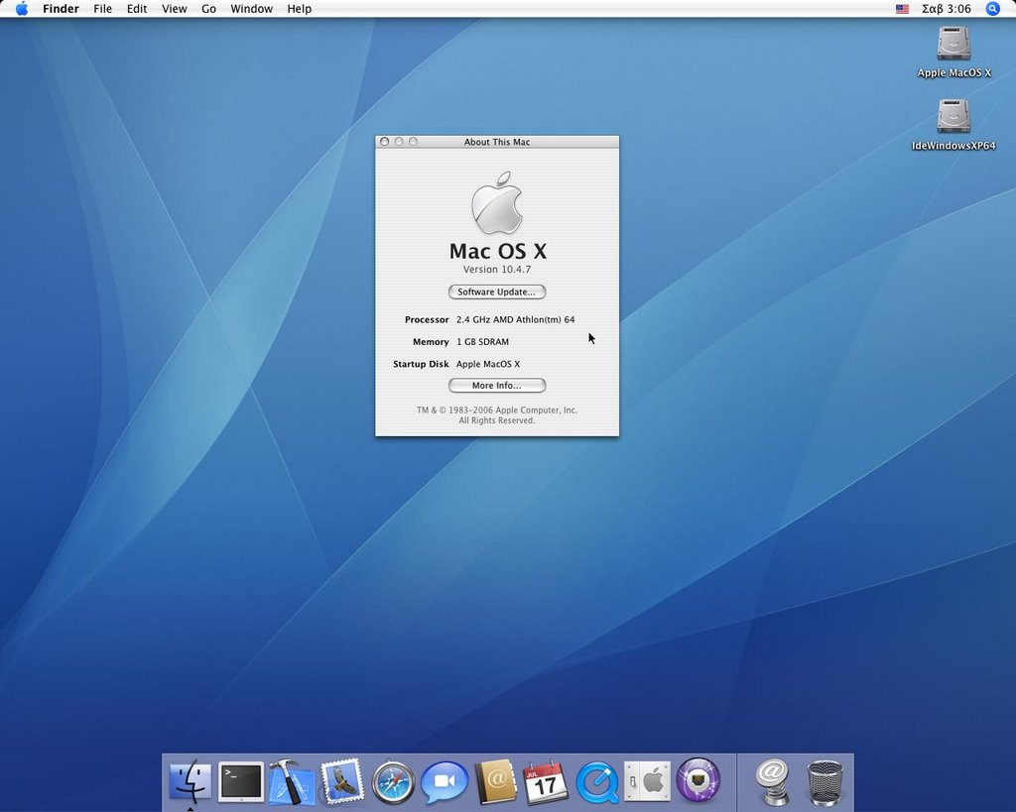Click the US flag input menu
The image size is (1016, 812).
point(902,9)
